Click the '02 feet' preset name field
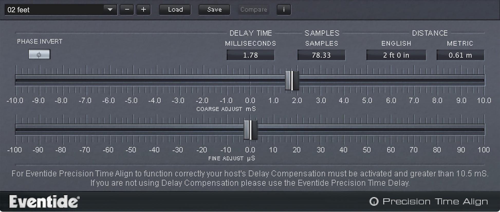This screenshot has width=500, height=212. [x=54, y=10]
